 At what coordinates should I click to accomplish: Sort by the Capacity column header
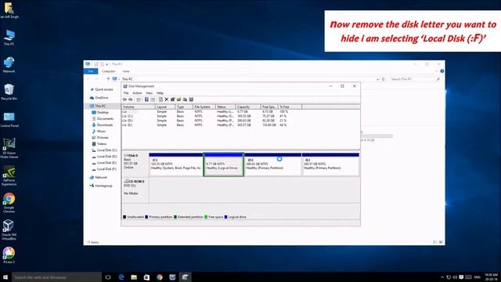248,107
